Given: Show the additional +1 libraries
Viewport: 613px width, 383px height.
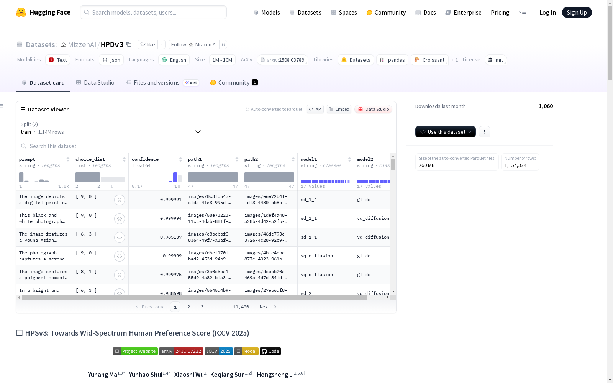Looking at the screenshot, I should (455, 60).
